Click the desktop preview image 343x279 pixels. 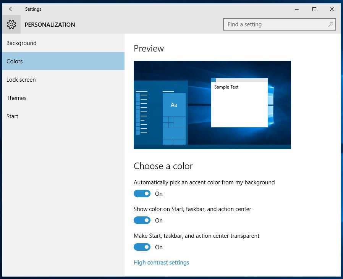tap(212, 105)
